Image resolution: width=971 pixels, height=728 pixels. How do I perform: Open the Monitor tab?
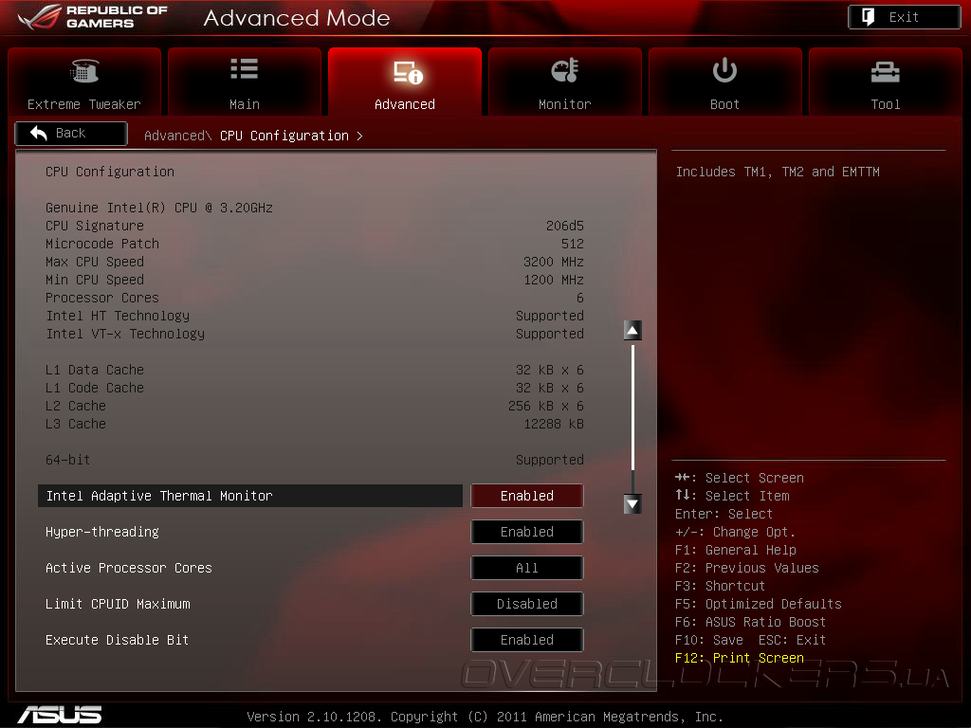[x=565, y=82]
